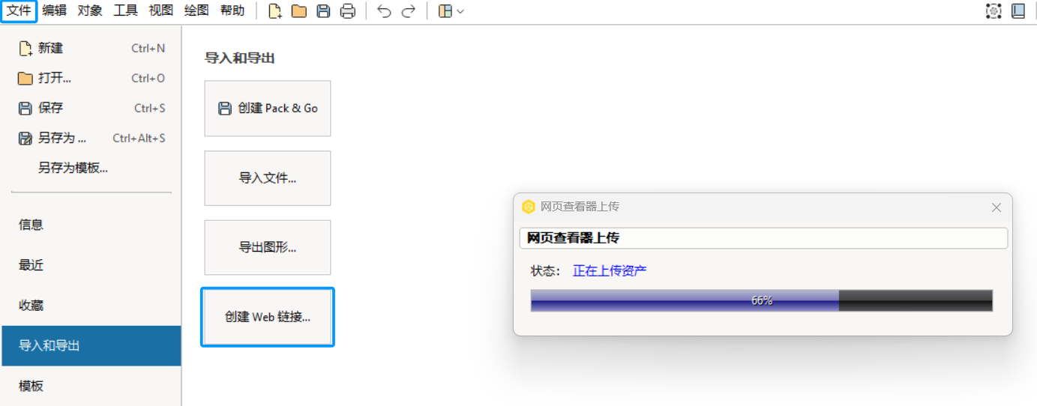This screenshot has width=1037, height=406.
Task: Click the open folder toolbar icon
Action: 299,11
